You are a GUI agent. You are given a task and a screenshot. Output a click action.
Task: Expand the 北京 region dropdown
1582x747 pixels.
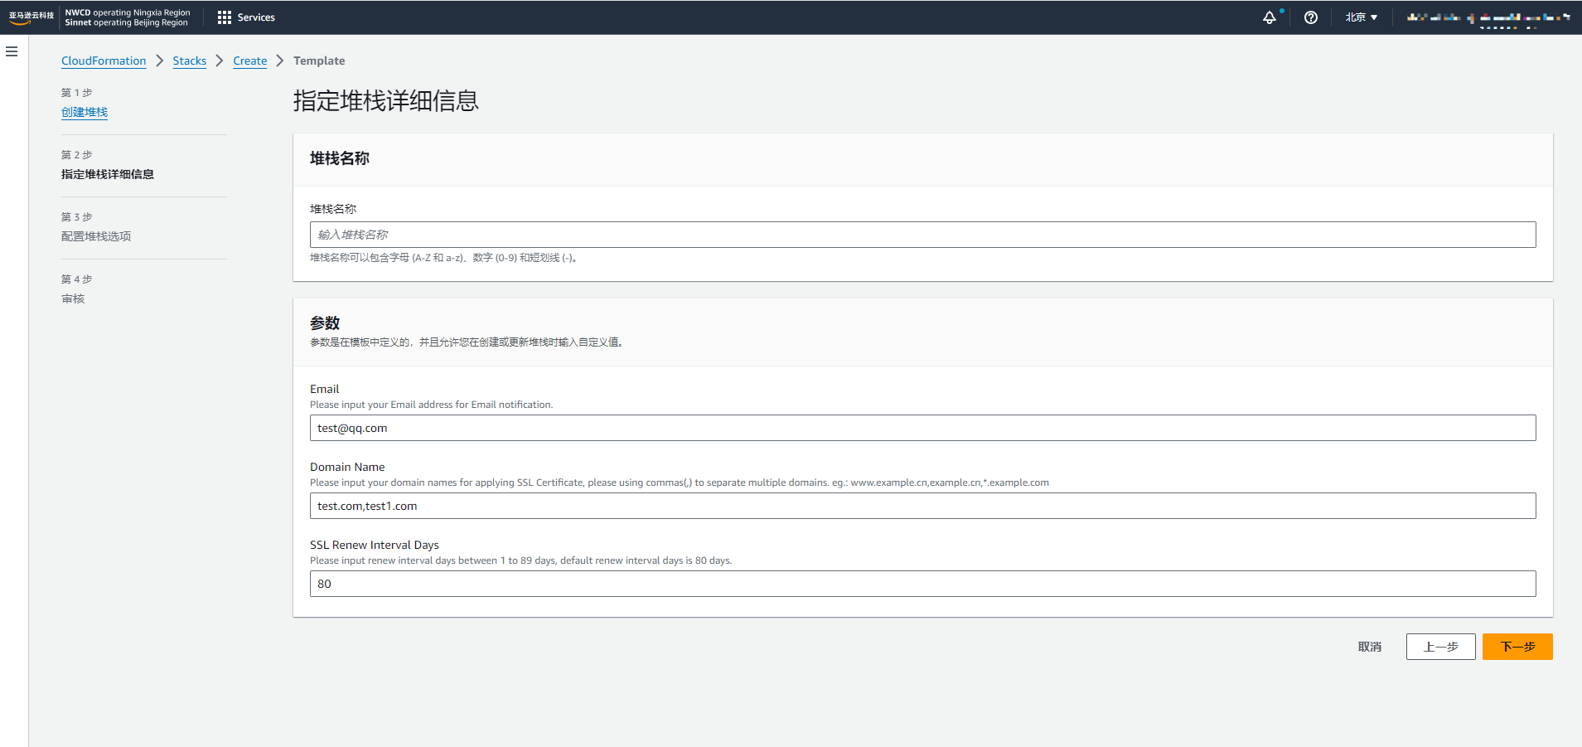tap(1361, 17)
